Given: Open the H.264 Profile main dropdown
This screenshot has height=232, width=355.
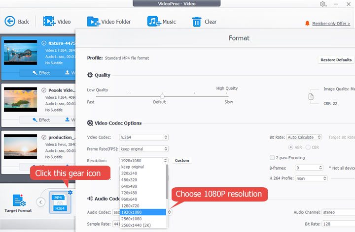Looking at the screenshot, I should tap(311, 178).
